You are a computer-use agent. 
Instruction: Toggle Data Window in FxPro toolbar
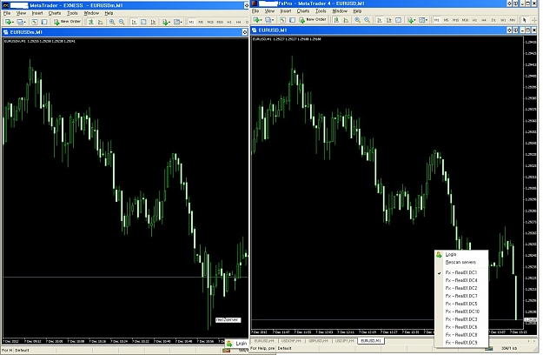click(x=292, y=20)
